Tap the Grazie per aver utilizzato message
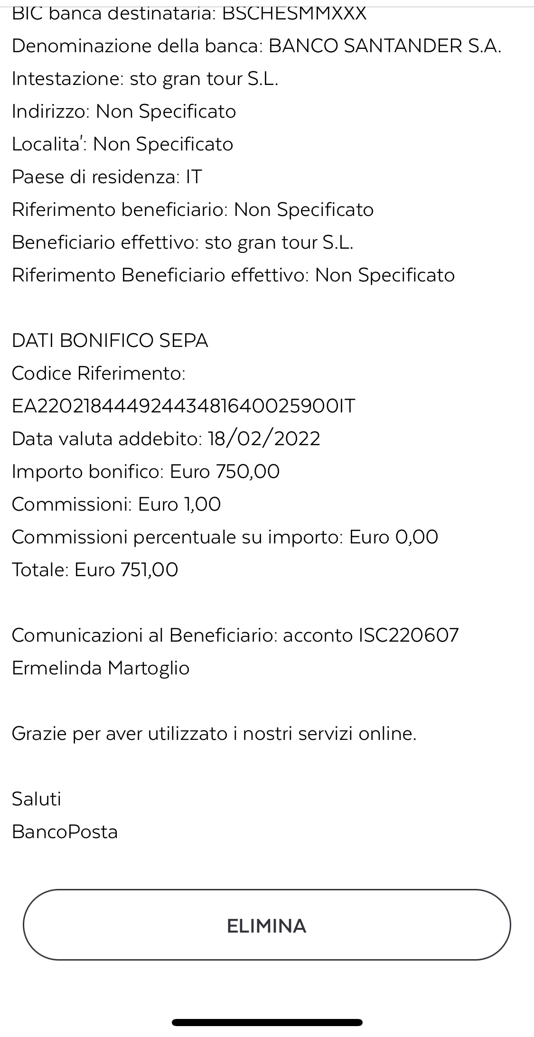 [214, 734]
